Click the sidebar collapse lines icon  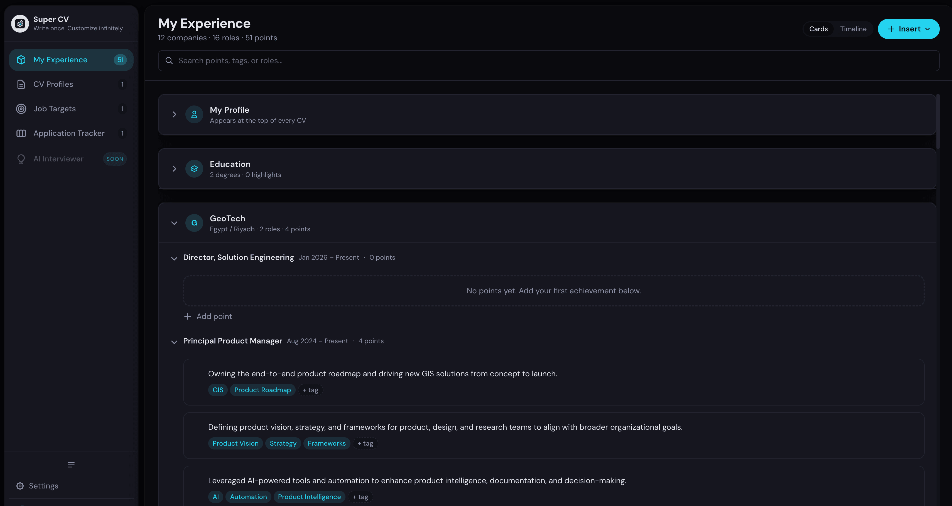point(71,465)
